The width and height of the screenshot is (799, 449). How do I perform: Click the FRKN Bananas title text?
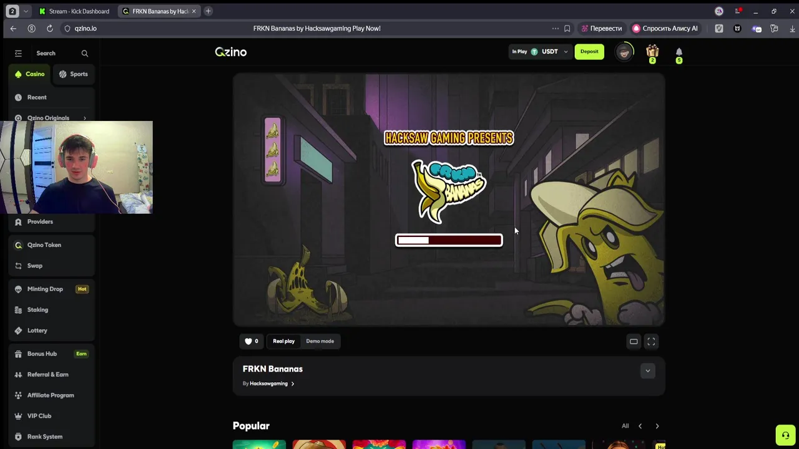(272, 369)
